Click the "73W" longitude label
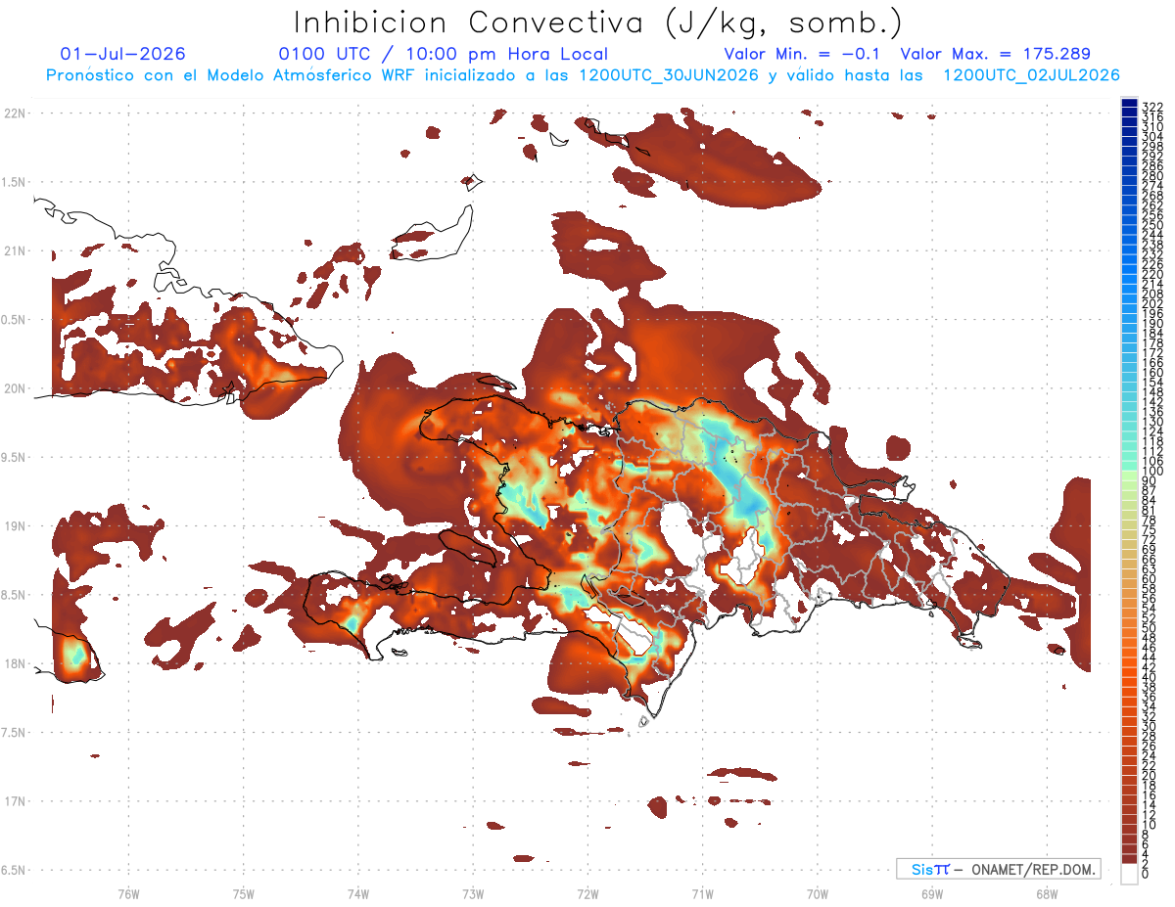 coord(473,893)
